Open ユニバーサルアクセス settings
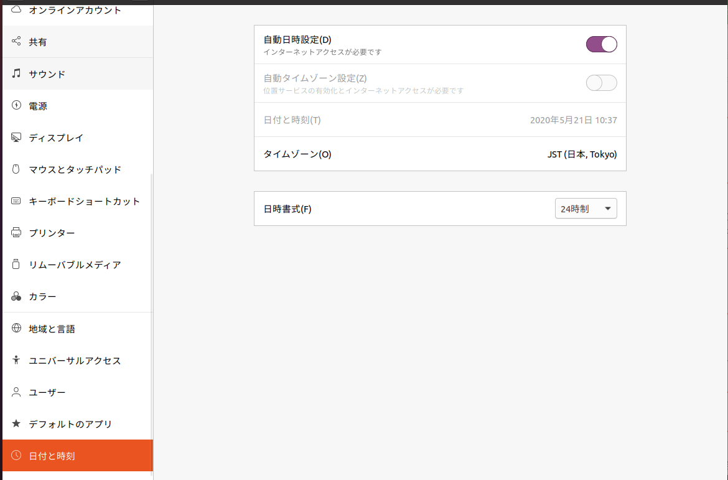728x480 pixels. (x=78, y=360)
